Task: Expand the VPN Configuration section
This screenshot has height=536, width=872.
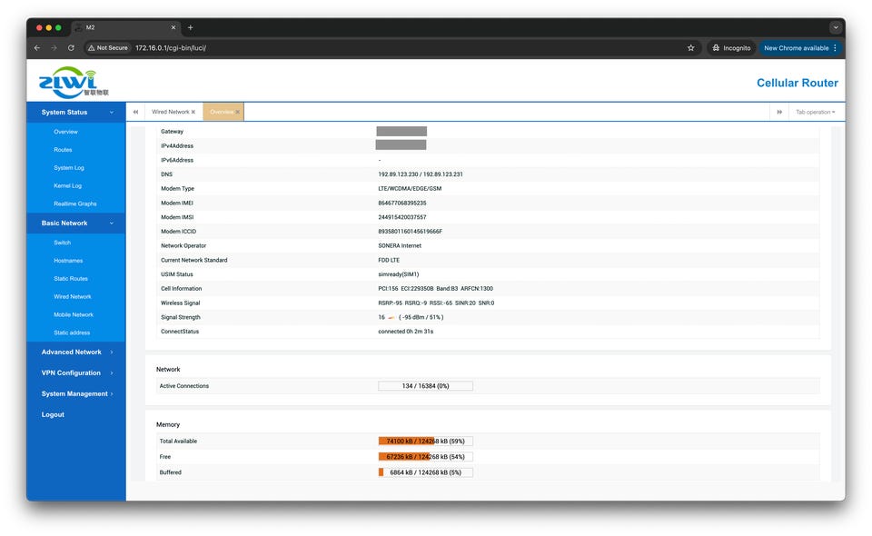Action: click(76, 372)
